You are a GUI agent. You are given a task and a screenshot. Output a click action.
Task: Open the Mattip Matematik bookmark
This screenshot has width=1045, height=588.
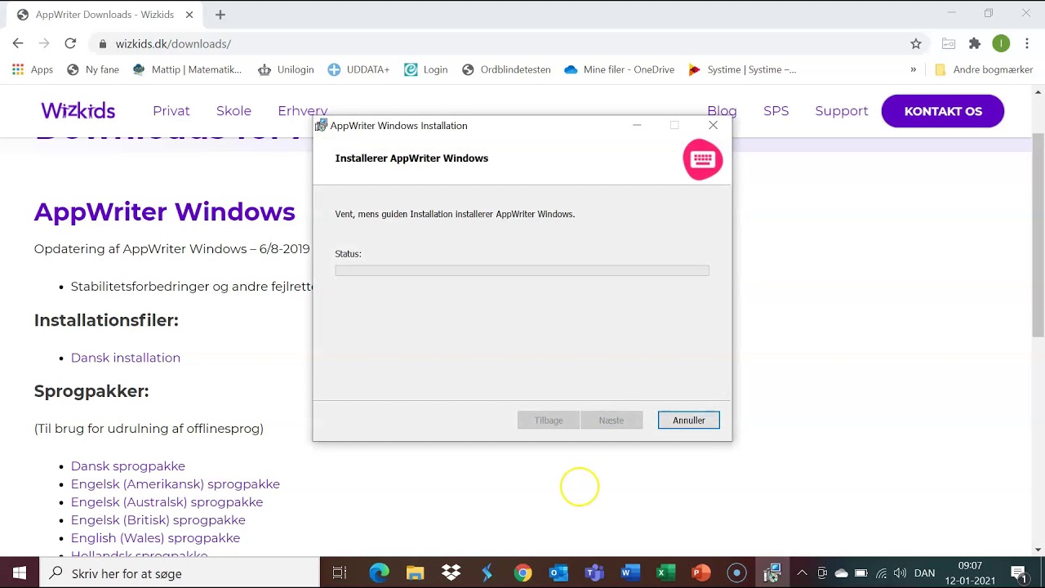(187, 69)
